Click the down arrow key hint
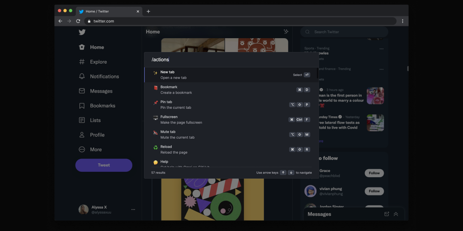Image resolution: width=463 pixels, height=231 pixels. 291,173
